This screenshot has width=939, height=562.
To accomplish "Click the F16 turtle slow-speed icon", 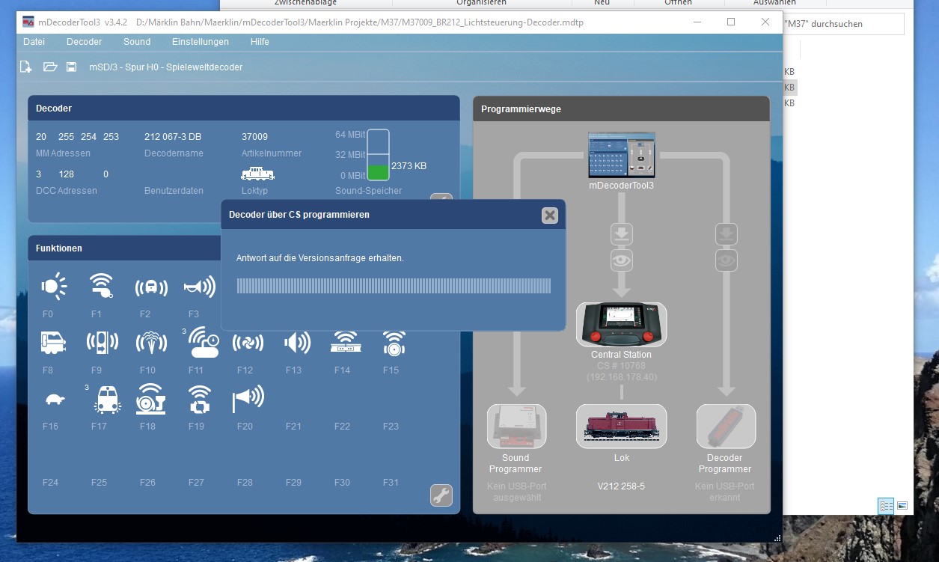I will coord(55,400).
